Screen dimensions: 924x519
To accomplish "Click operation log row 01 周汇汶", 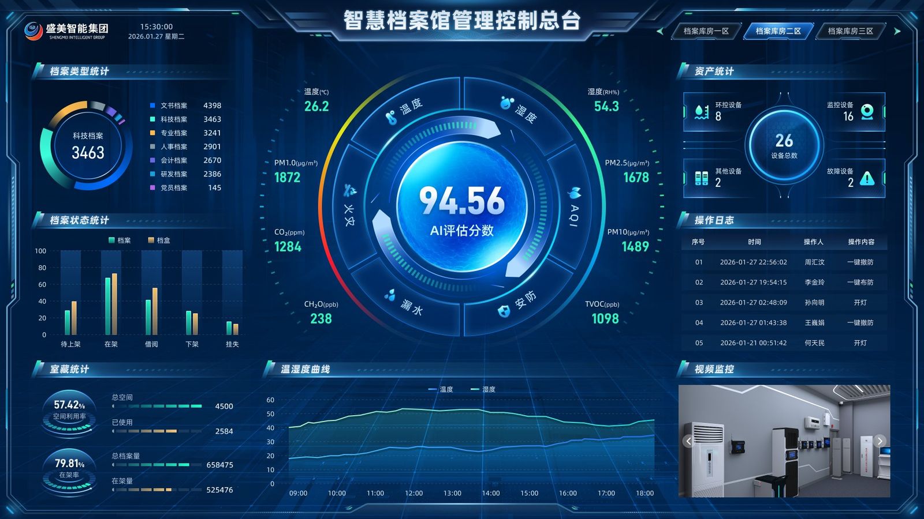I will [x=784, y=262].
